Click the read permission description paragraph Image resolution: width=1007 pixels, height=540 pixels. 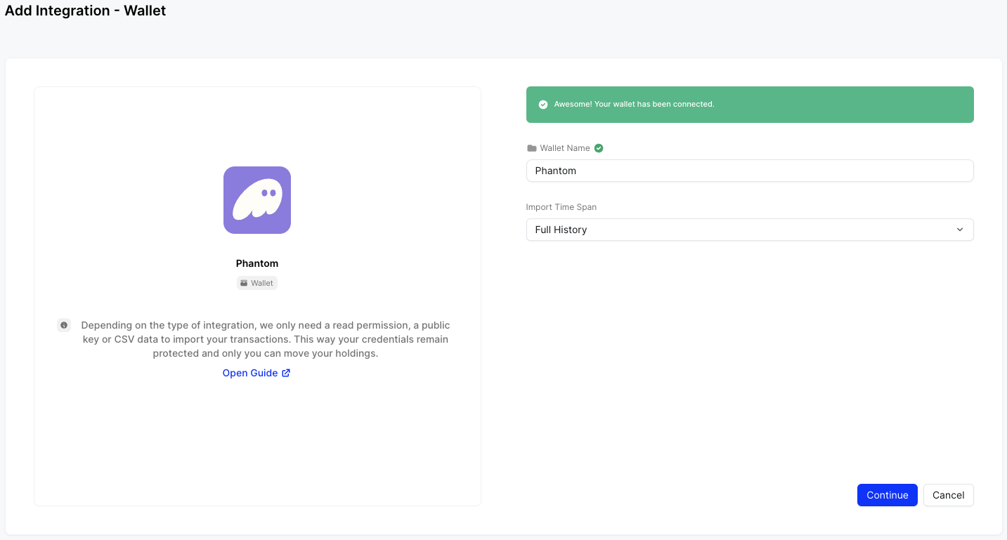tap(266, 339)
